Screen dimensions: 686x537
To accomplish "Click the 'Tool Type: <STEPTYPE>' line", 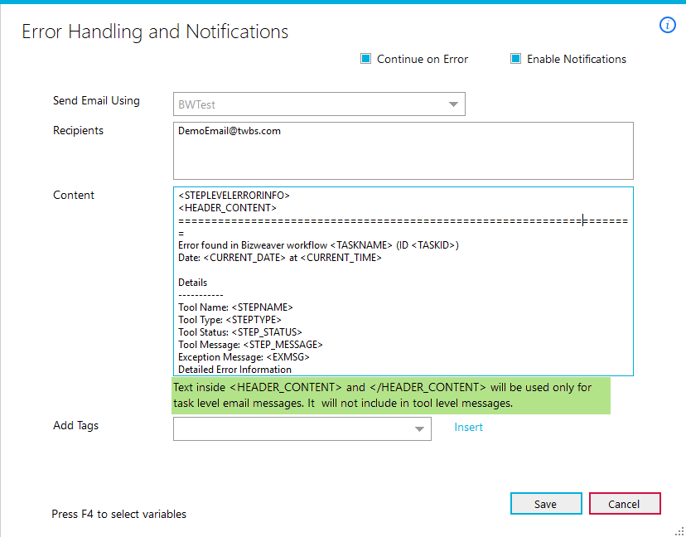I will point(229,320).
